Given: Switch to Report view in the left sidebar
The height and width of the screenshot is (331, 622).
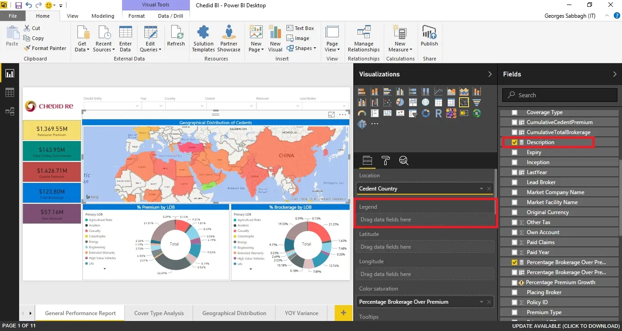Looking at the screenshot, I should click(10, 73).
